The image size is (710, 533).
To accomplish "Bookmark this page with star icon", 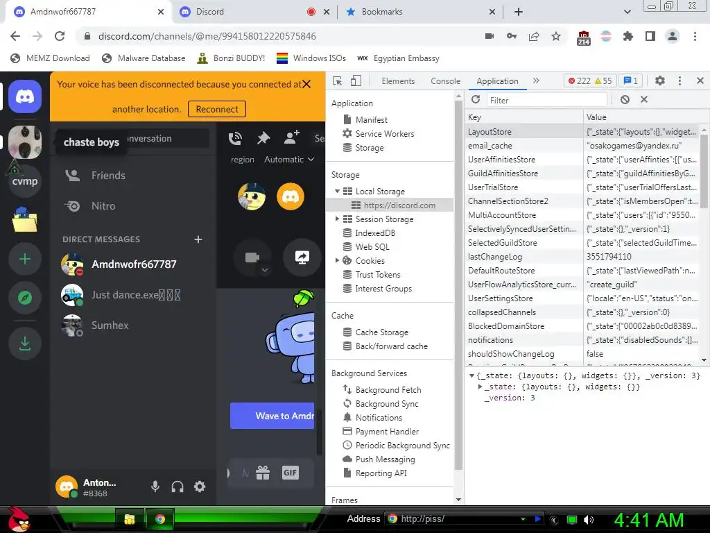I will pos(556,36).
